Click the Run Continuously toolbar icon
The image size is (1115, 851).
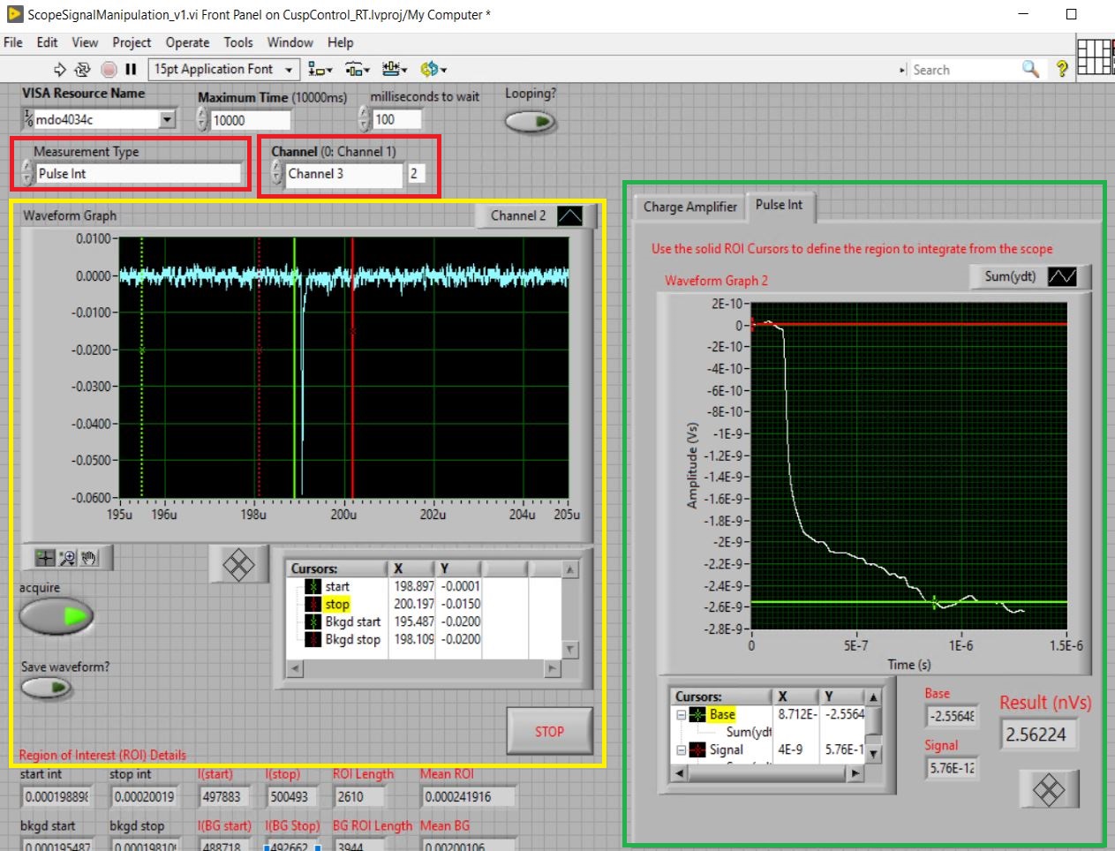pyautogui.click(x=83, y=70)
